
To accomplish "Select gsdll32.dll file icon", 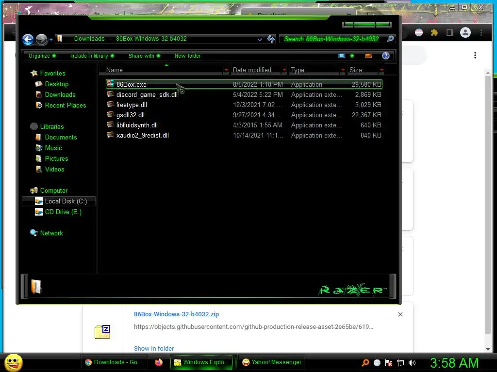I will 110,114.
